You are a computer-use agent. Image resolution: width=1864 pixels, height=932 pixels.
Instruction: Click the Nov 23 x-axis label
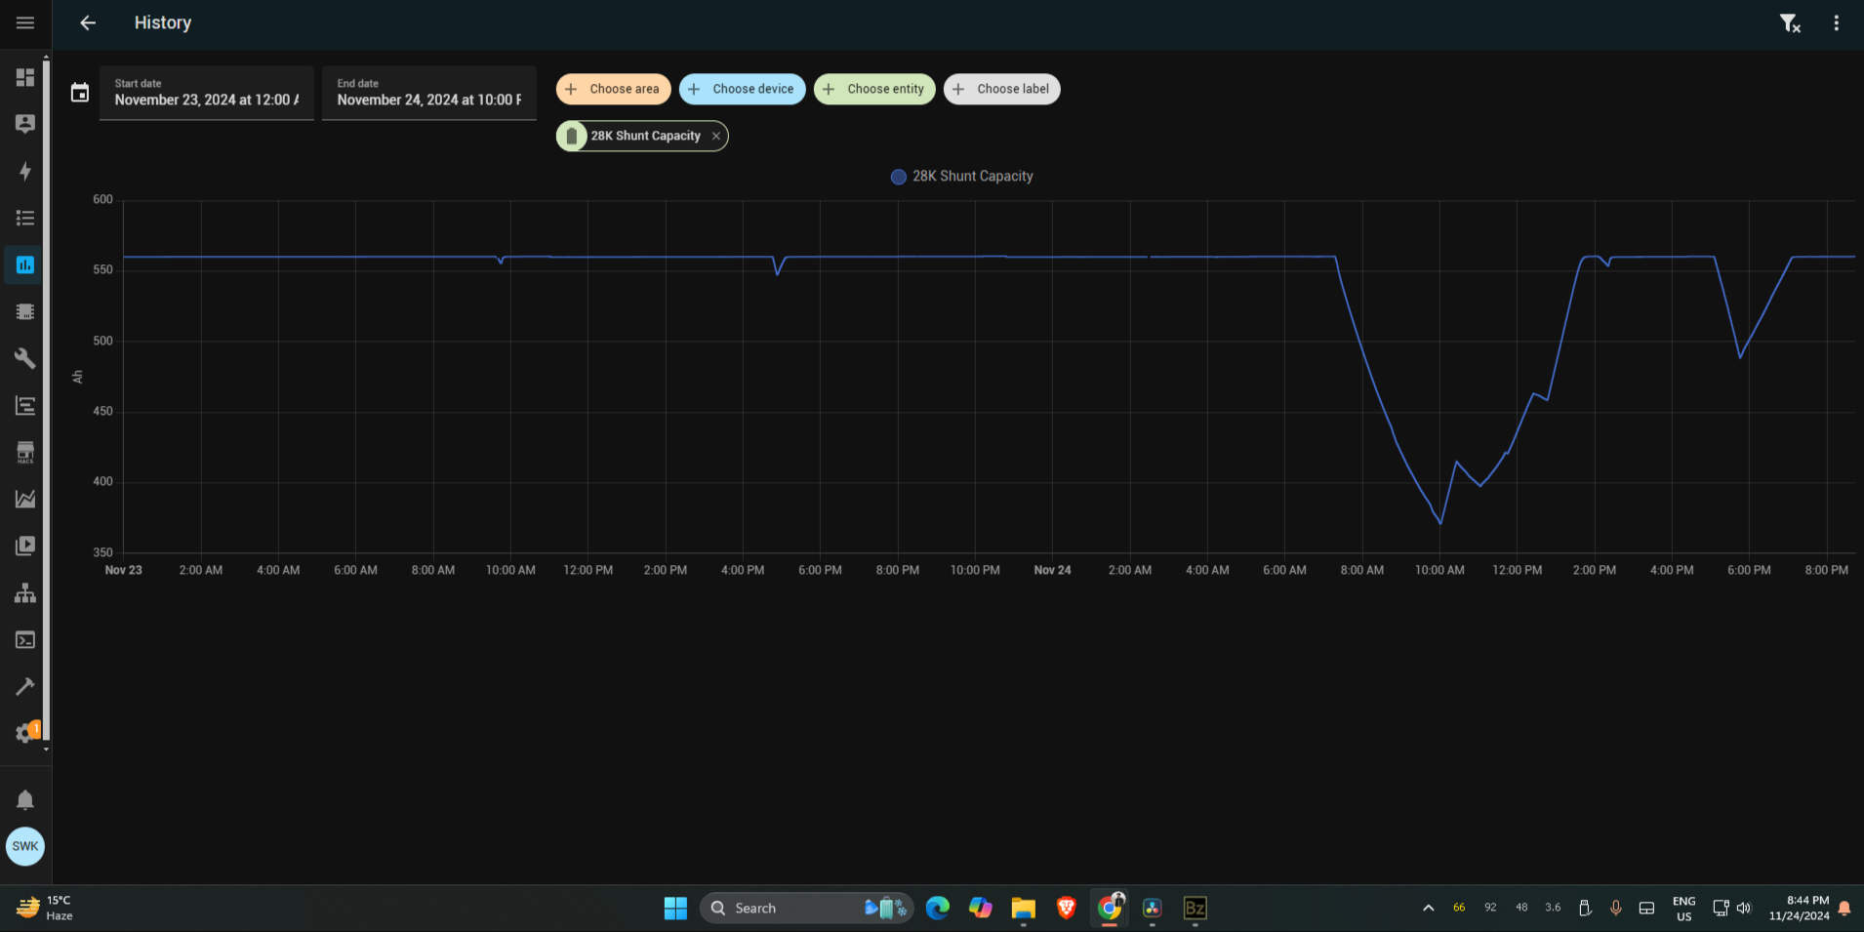(123, 570)
